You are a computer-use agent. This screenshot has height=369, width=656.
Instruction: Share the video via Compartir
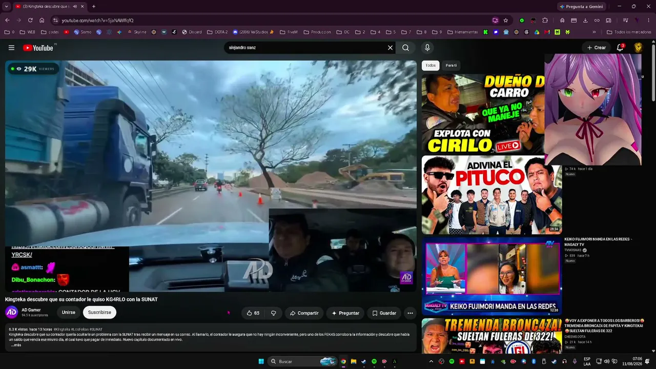click(x=304, y=313)
